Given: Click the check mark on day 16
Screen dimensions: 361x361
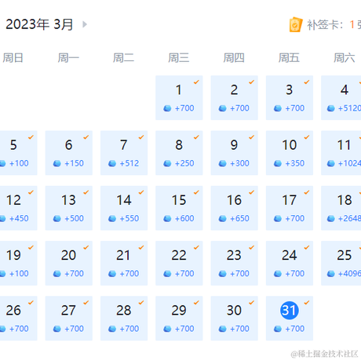Looking at the screenshot, I should (251, 192).
